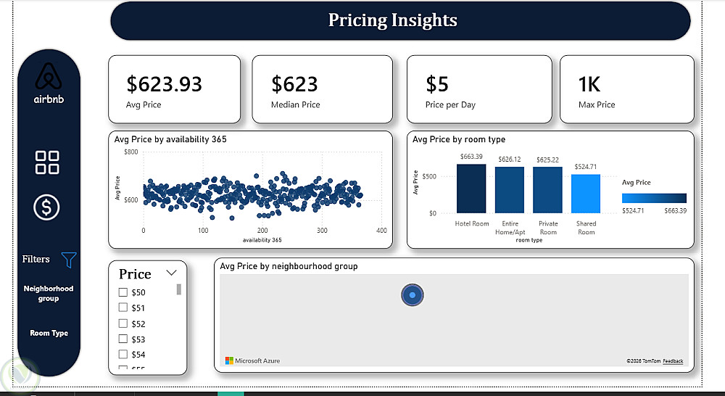Screen dimensions: 725x396
Task: Click the map bubble marker
Action: click(x=412, y=295)
